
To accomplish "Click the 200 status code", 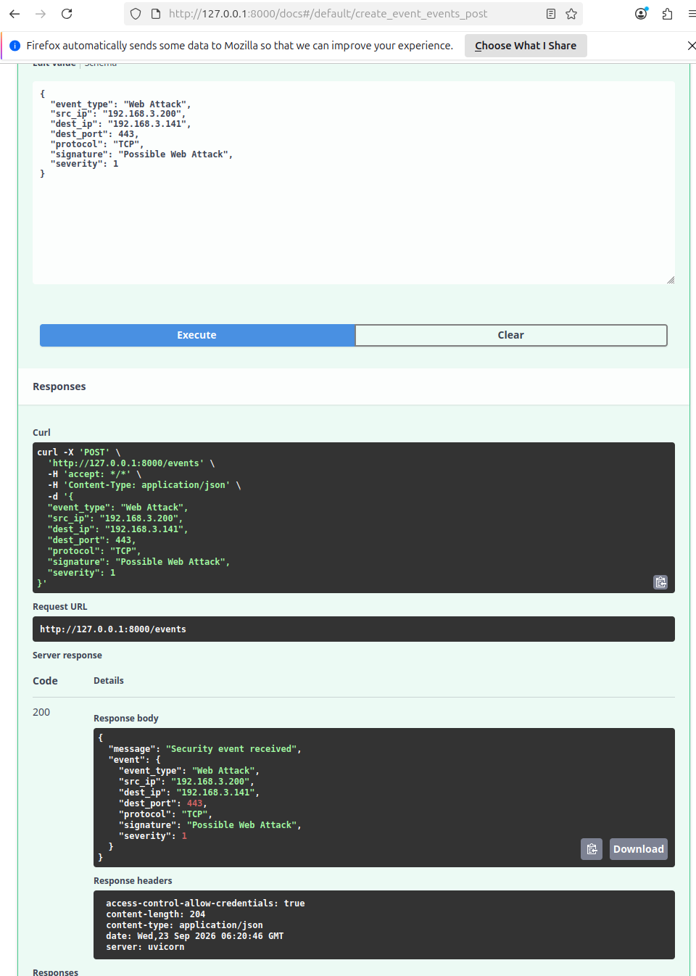I will point(41,712).
